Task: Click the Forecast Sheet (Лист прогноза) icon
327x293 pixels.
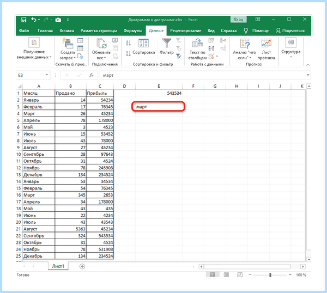Action: [x=267, y=43]
